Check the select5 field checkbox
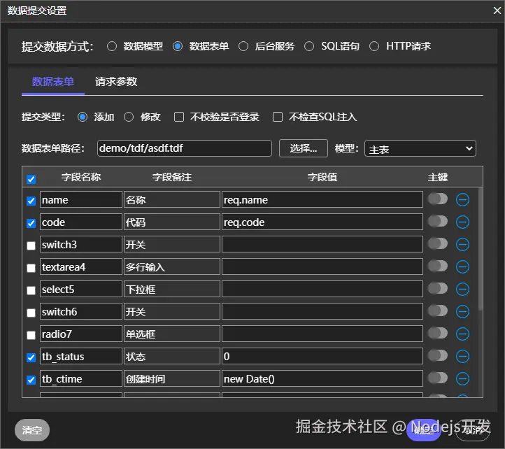 coord(31,290)
